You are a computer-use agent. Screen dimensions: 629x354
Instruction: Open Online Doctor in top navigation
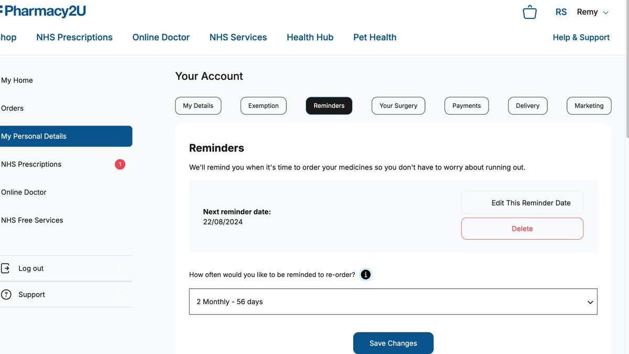161,37
